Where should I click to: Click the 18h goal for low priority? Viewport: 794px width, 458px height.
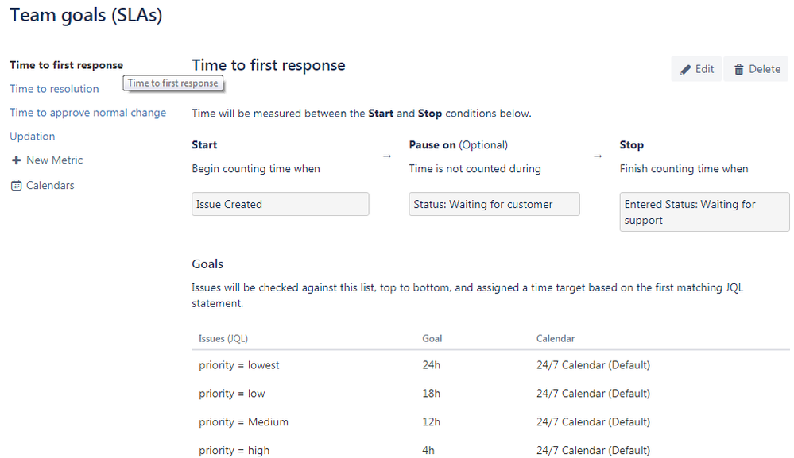432,394
